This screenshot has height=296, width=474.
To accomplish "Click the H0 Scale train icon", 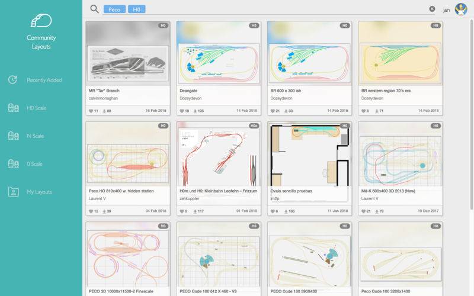I will 13,108.
